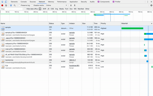Open DevTools more options menu
The height and width of the screenshot is (96, 153).
(148, 2)
